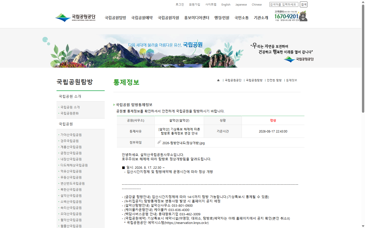Select 월악산국립공원 in the sidebar
The height and width of the screenshot is (228, 365).
(x=71, y=220)
